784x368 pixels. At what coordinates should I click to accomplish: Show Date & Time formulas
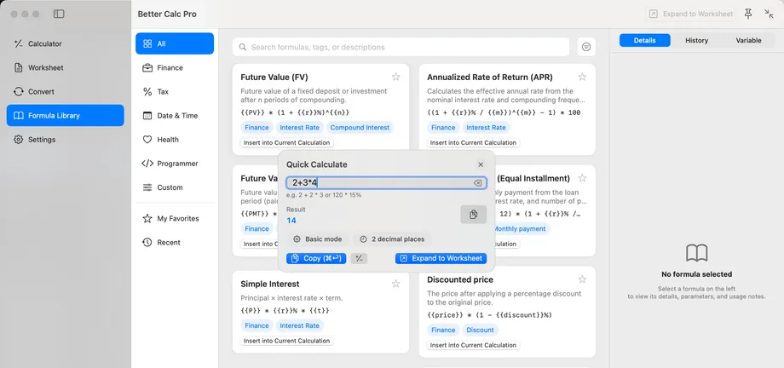click(x=175, y=116)
